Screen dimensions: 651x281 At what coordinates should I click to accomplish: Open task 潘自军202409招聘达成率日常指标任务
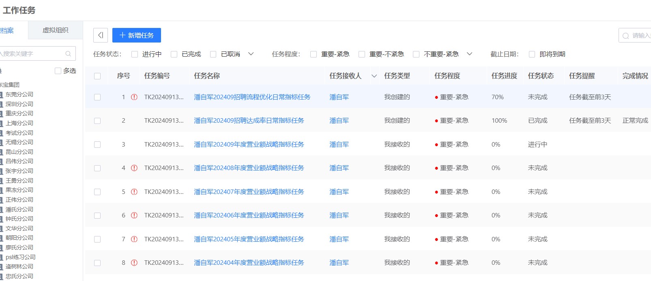point(249,121)
